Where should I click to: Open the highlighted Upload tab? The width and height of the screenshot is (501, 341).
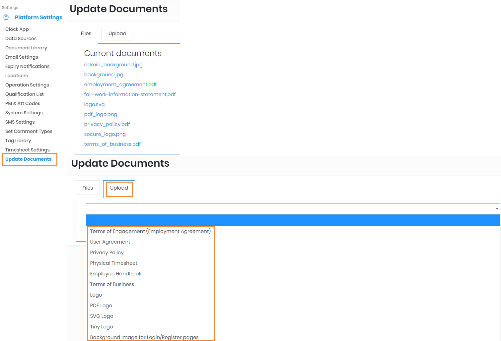pos(119,188)
